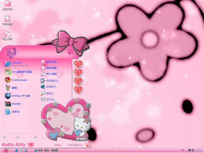Click the Show Desktop quick launch icon
This screenshot has width=204, height=153.
(25, 150)
